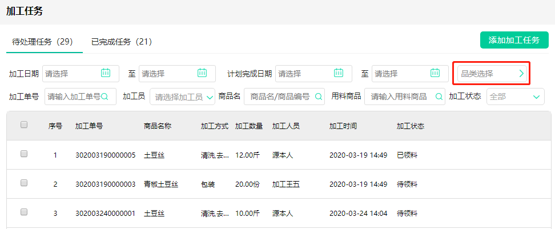Viewport: 555px width, 229px height.
Task: Click 10.00斤 quantity cell
Action: [247, 214]
